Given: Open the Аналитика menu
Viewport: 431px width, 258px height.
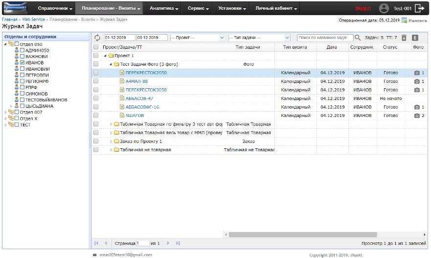Looking at the screenshot, I should 164,8.
